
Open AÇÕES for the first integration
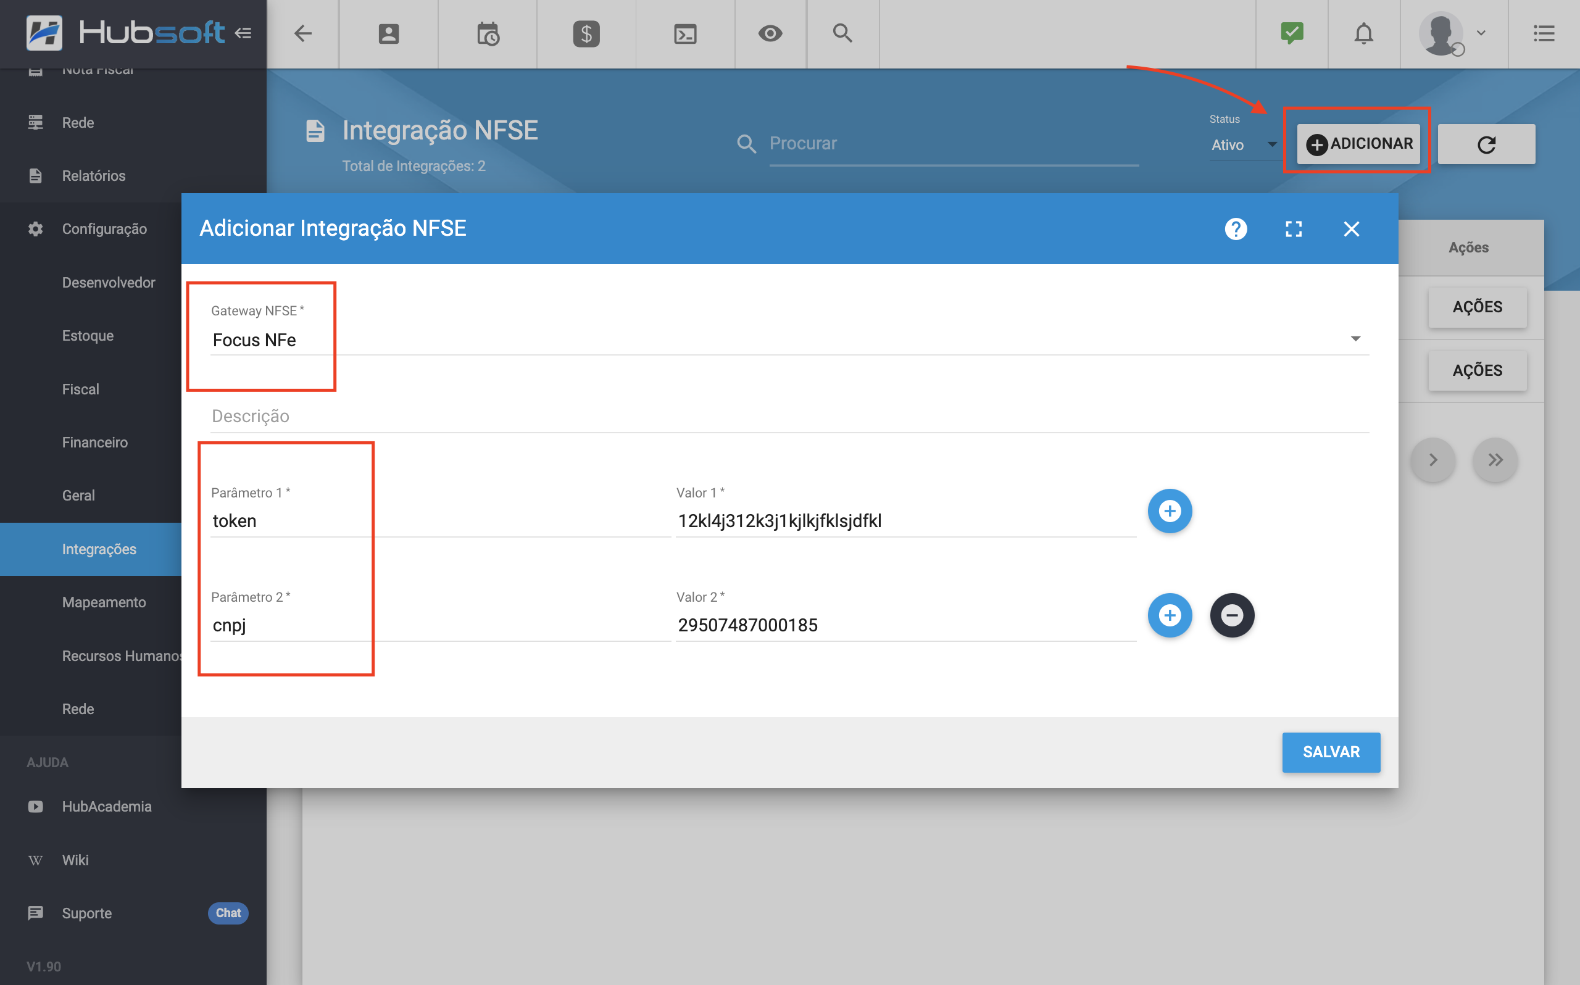[1477, 306]
